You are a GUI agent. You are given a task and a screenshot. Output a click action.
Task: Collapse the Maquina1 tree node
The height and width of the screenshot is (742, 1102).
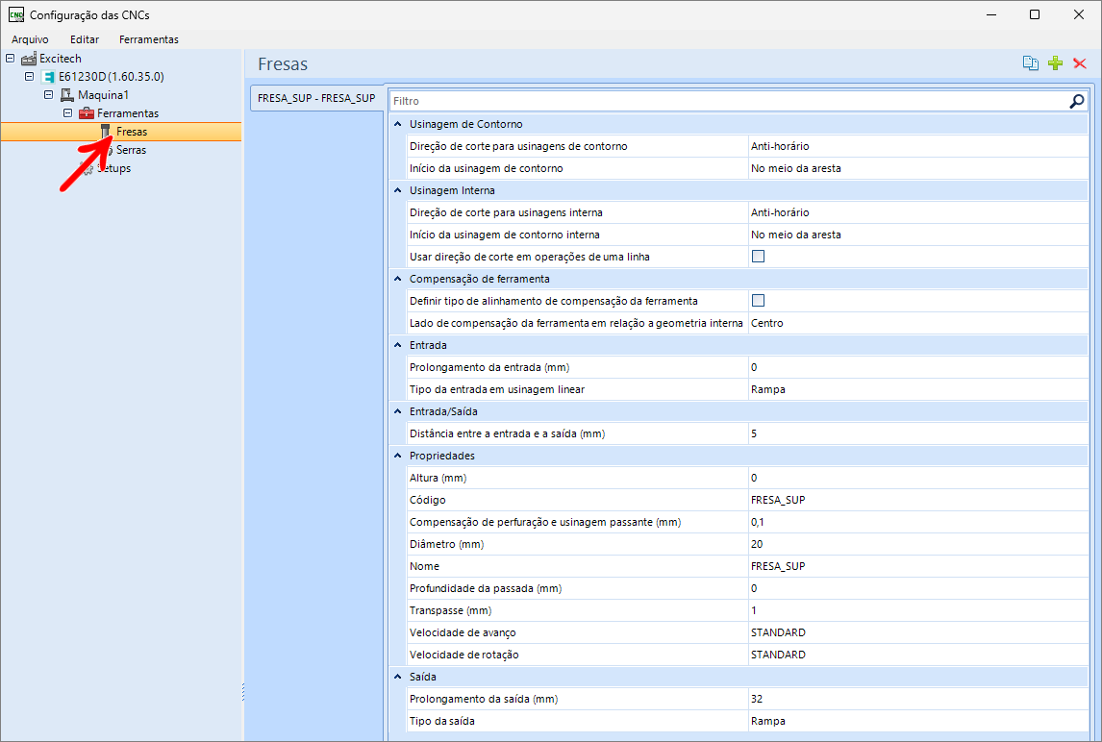tap(48, 95)
